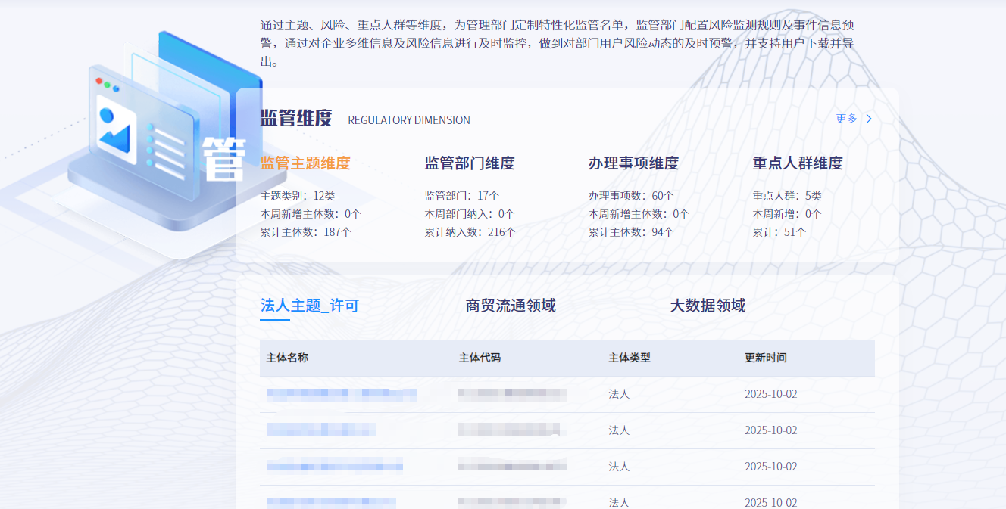
Task: Select the 重点人群维度 tab
Action: tap(798, 163)
